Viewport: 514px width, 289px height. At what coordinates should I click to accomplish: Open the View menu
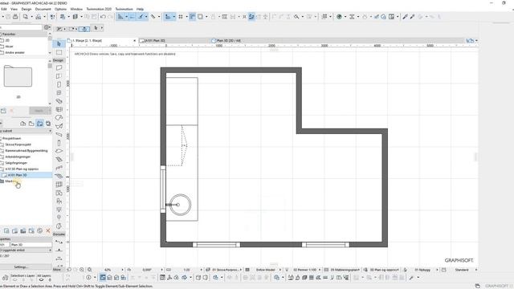14,9
